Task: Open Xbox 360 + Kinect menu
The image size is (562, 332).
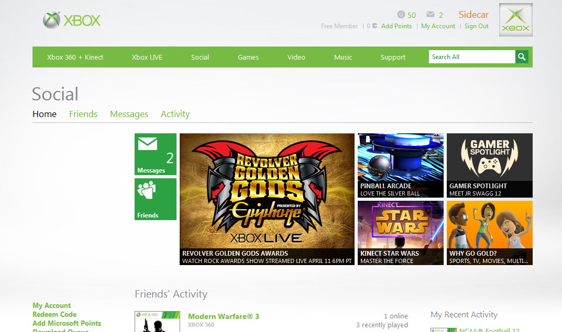Action: tap(75, 57)
